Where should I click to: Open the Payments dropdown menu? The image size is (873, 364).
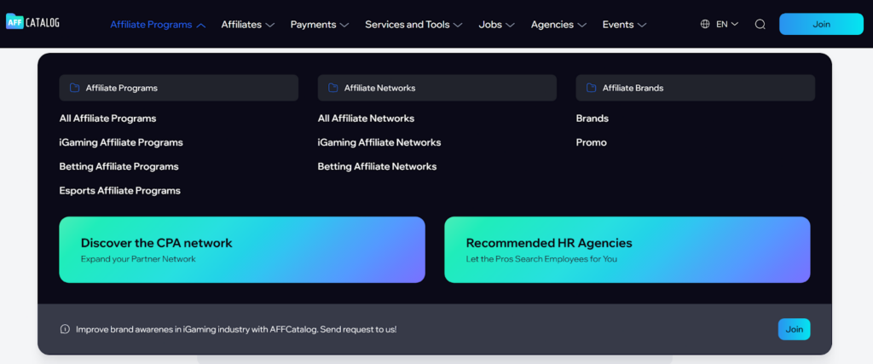pos(319,25)
